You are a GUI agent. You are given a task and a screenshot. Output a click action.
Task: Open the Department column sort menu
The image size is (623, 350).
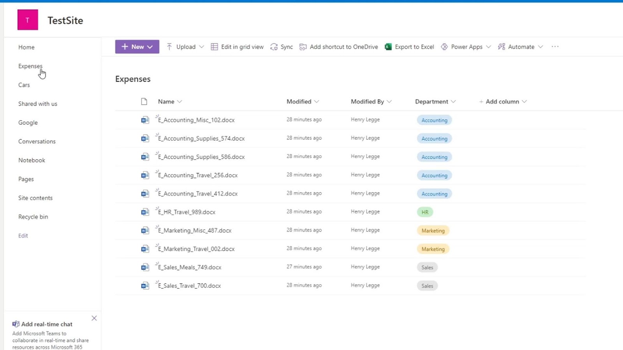[x=453, y=101]
